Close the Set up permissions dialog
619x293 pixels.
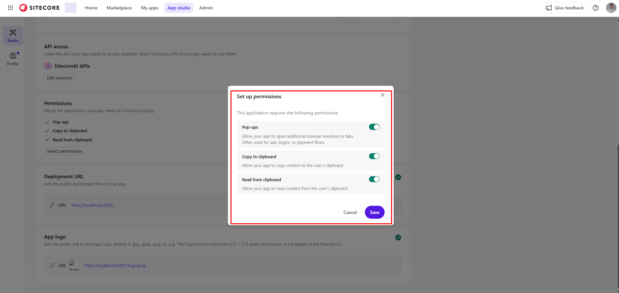click(382, 95)
